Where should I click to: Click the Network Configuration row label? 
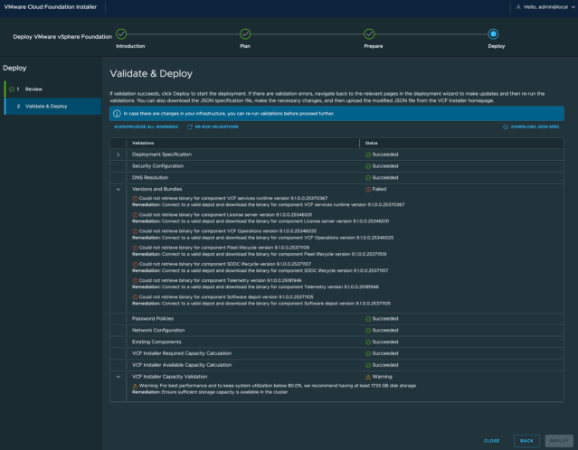[x=158, y=331]
